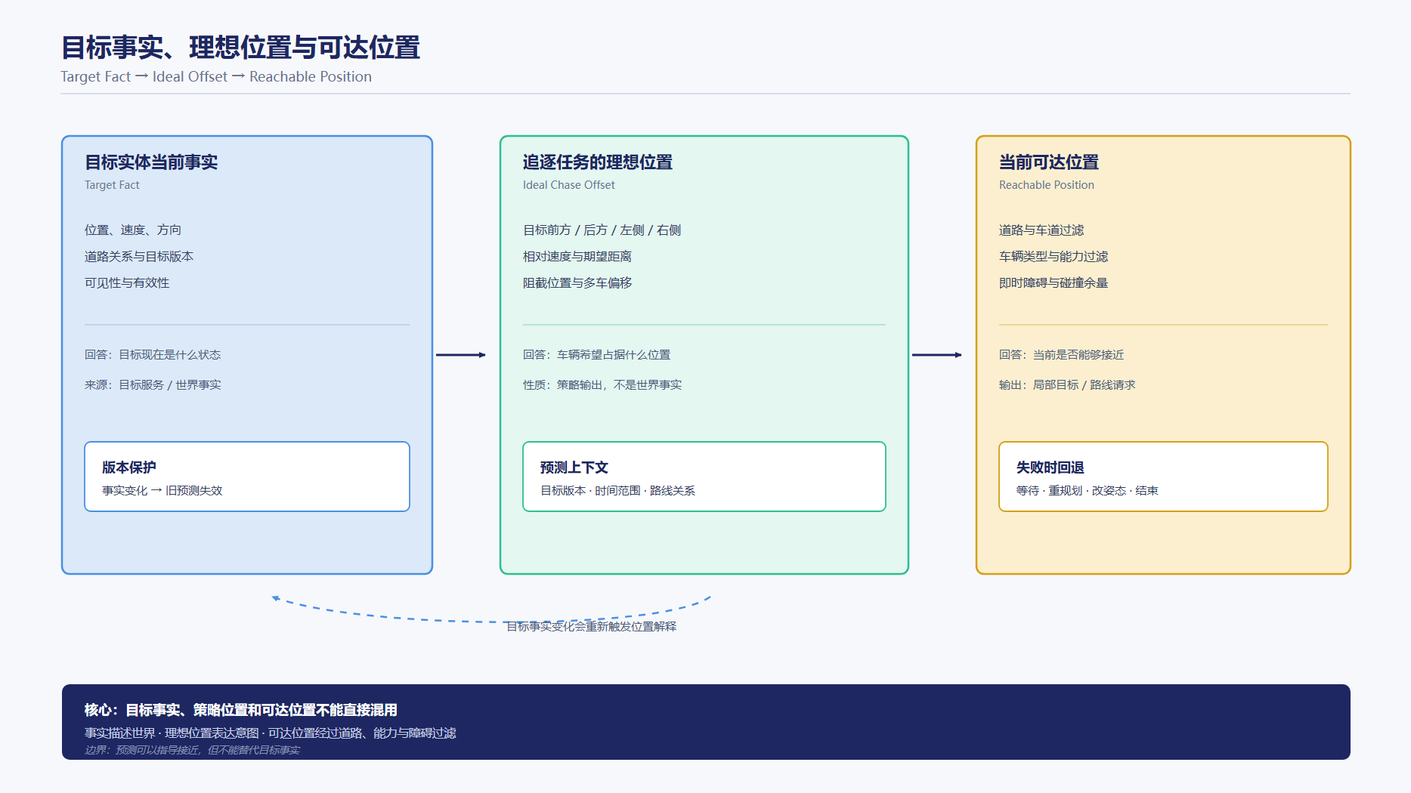
Task: Select the heading 当前可达位置
Action: 1049,162
